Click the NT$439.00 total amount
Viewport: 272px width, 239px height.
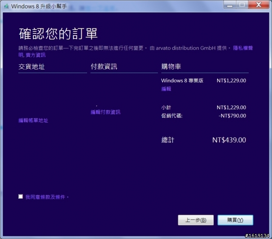click(x=229, y=140)
